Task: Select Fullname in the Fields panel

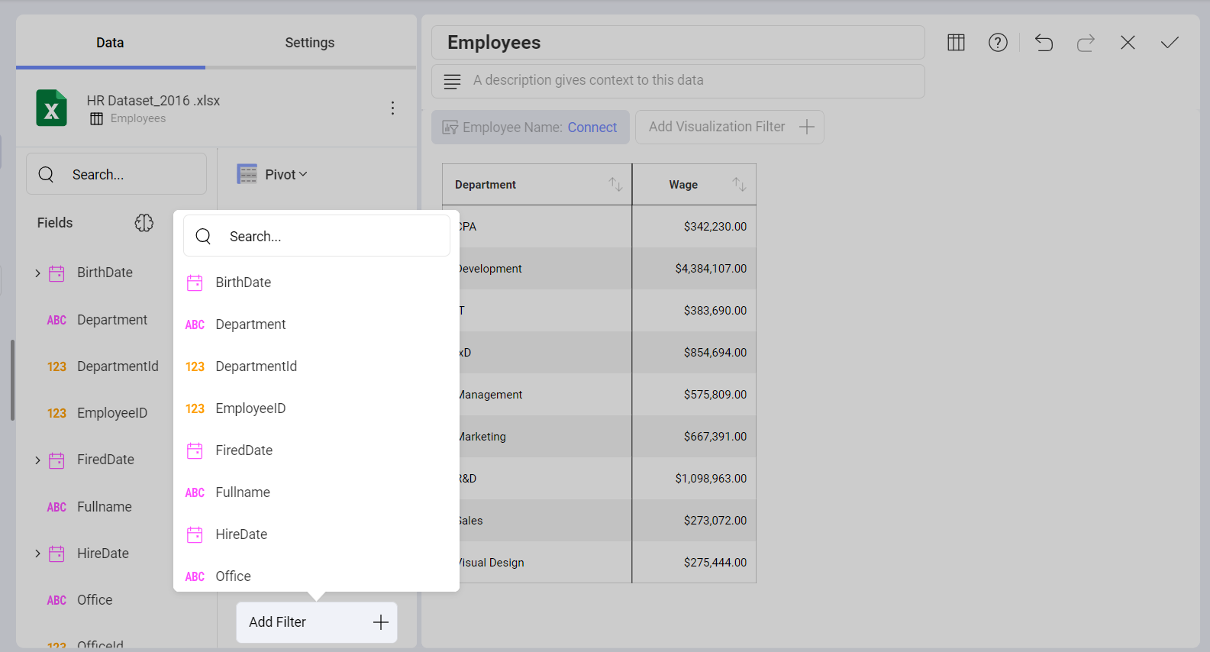Action: tap(105, 507)
